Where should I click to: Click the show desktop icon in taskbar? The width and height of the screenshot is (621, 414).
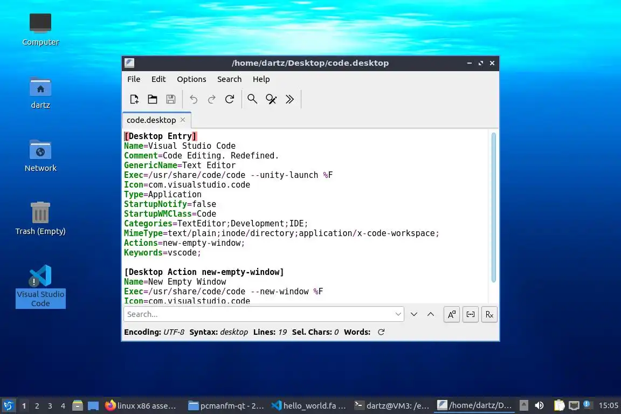click(93, 406)
